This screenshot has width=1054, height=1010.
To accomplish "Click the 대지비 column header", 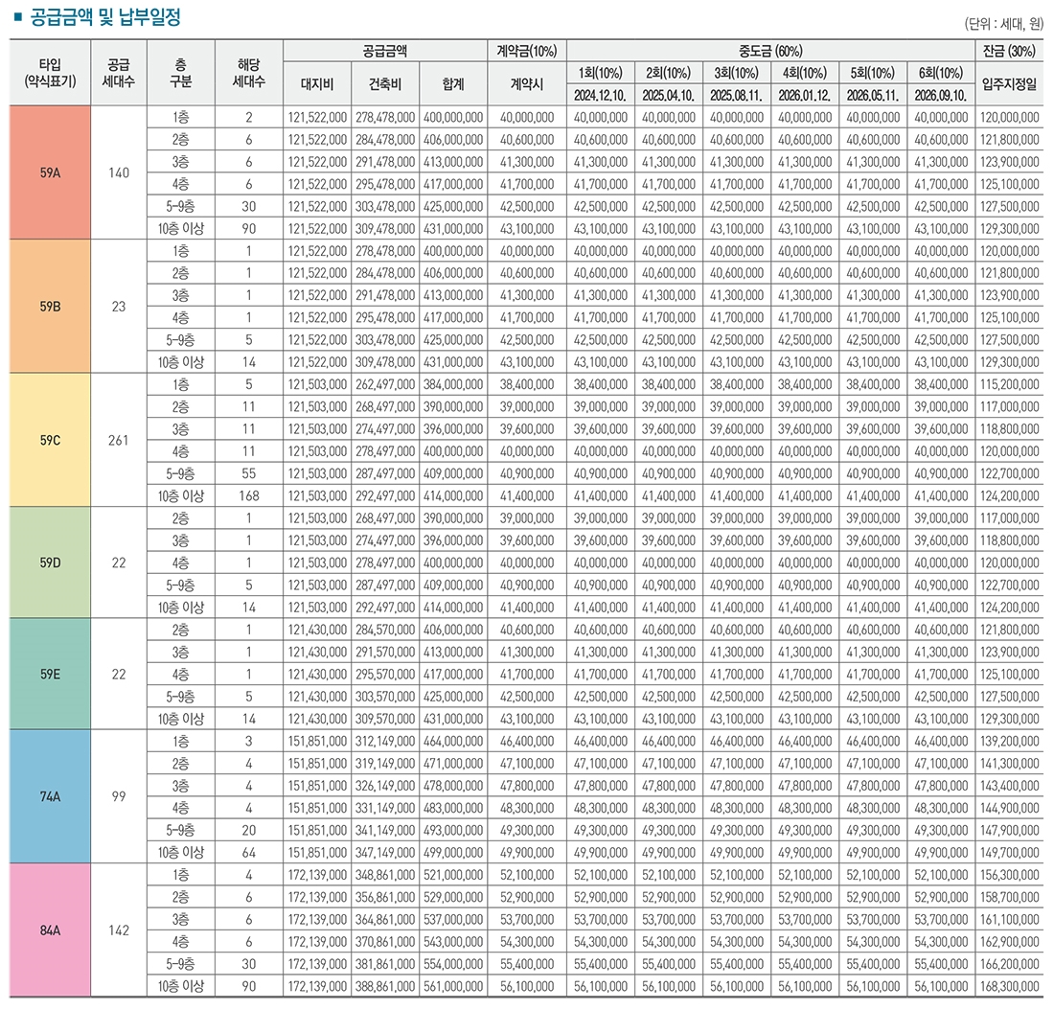I will click(x=317, y=84).
